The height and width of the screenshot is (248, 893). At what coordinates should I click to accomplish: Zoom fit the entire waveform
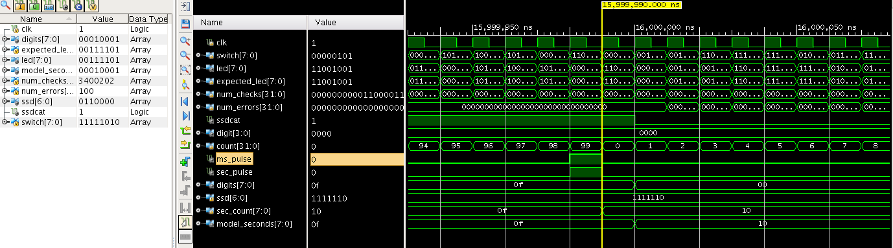(185, 70)
